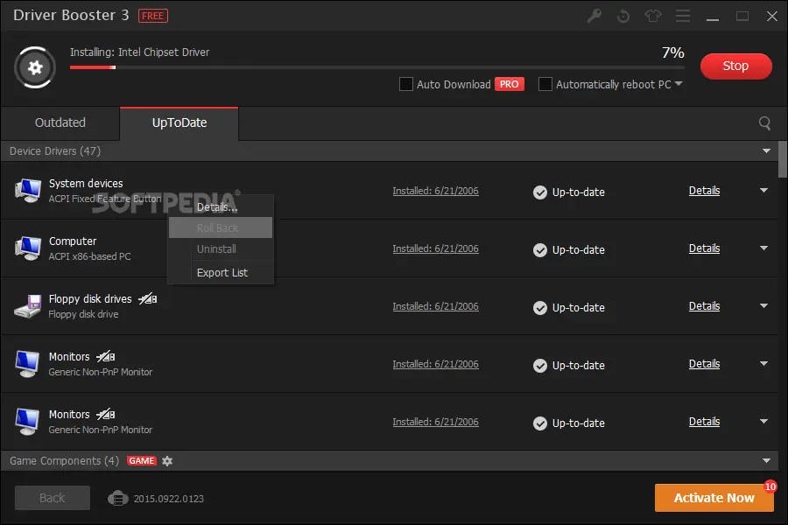This screenshot has height=525, width=788.
Task: Click the "Installing: Intel Chipset Driver" status text
Action: pos(140,52)
